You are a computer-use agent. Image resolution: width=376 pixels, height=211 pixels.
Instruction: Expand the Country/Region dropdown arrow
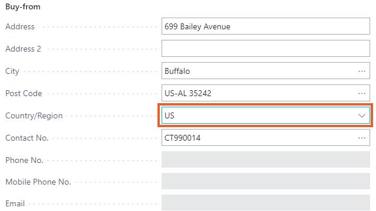362,115
